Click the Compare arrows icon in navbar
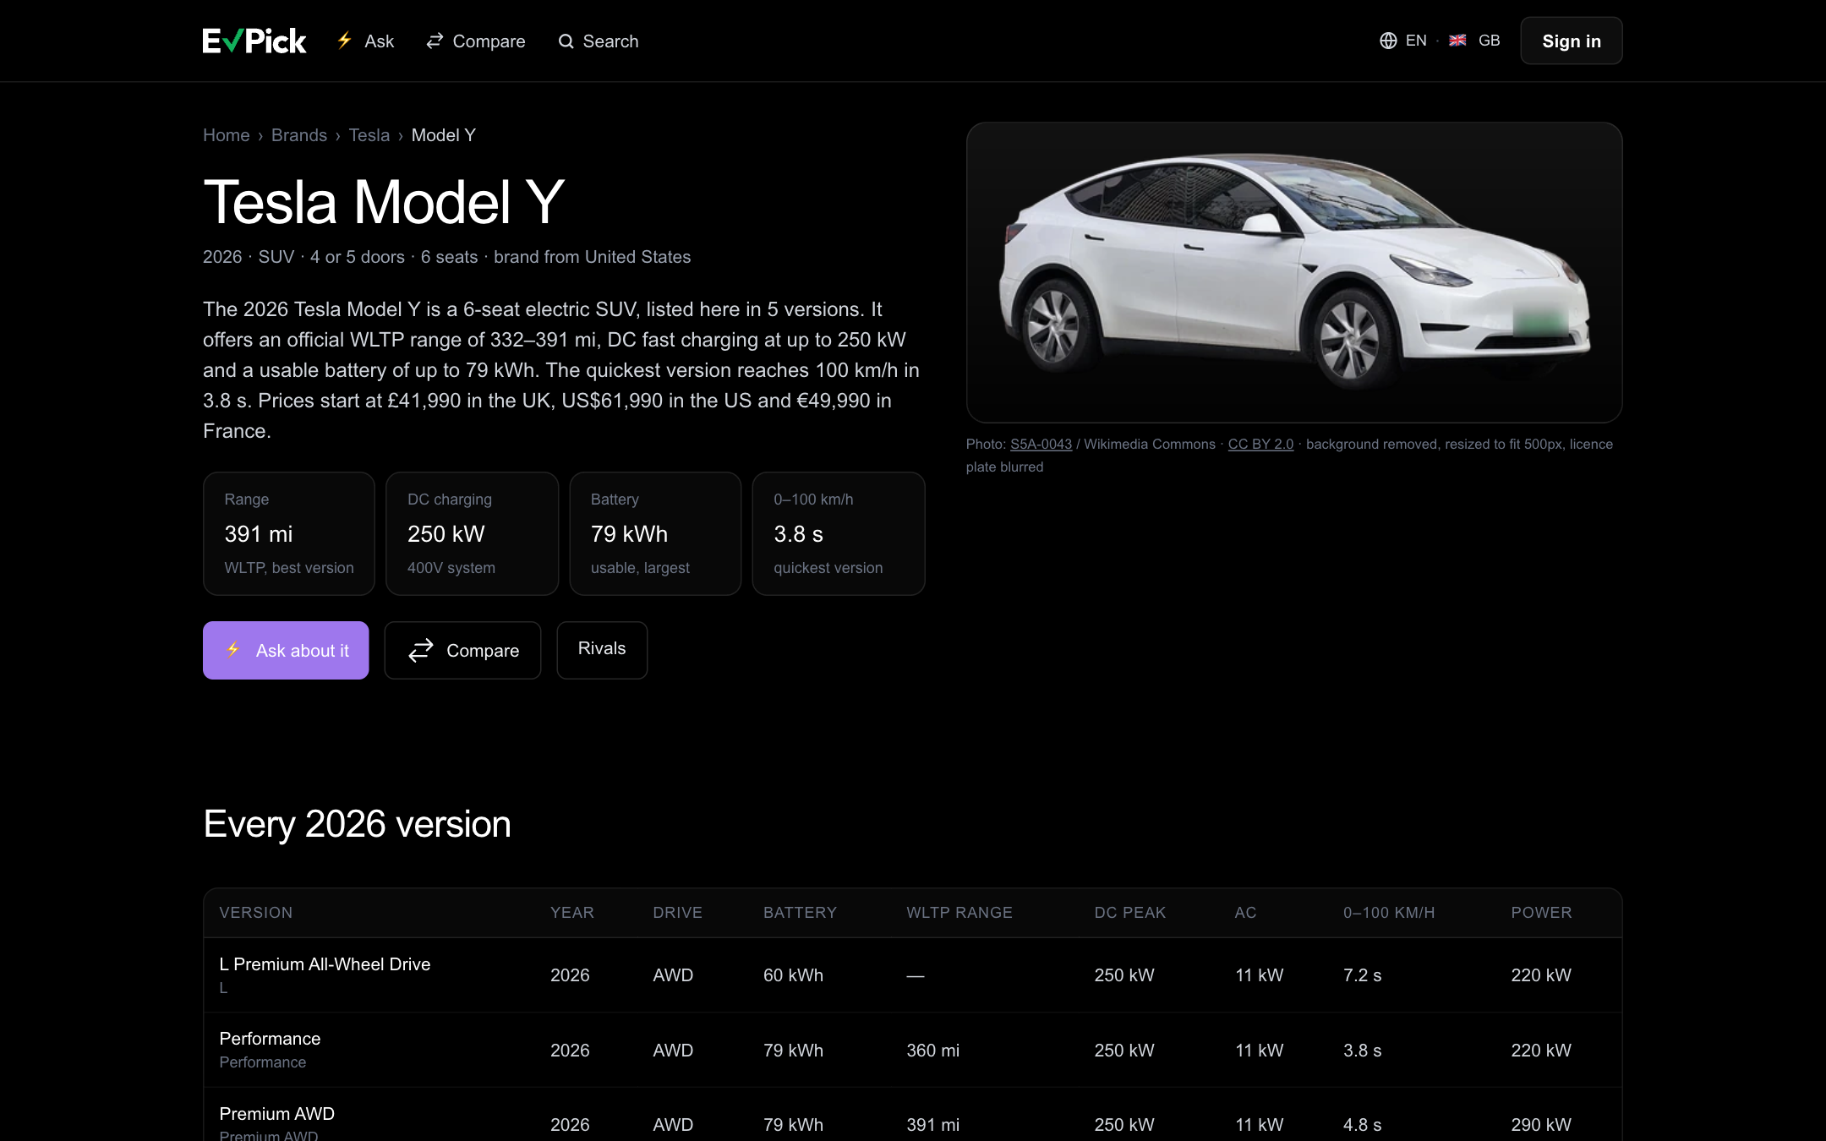1826x1141 pixels. [435, 41]
